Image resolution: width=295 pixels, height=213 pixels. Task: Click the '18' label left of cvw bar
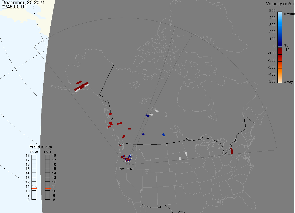[28, 155]
